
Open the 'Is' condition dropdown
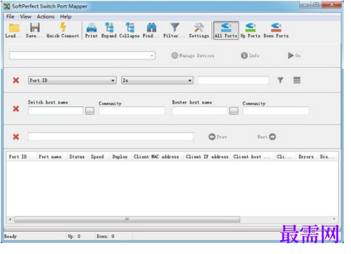pyautogui.click(x=157, y=80)
